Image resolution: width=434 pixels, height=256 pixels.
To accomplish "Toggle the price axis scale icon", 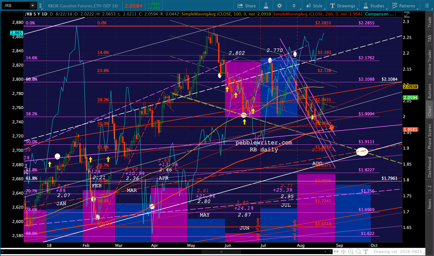I will [407, 15].
